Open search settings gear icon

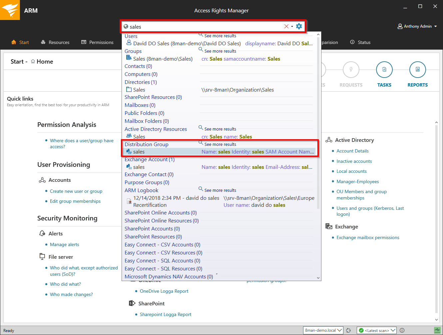(x=299, y=26)
